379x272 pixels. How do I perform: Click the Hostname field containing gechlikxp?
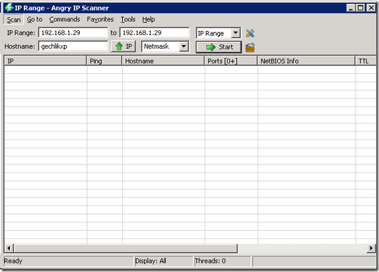pyautogui.click(x=73, y=46)
